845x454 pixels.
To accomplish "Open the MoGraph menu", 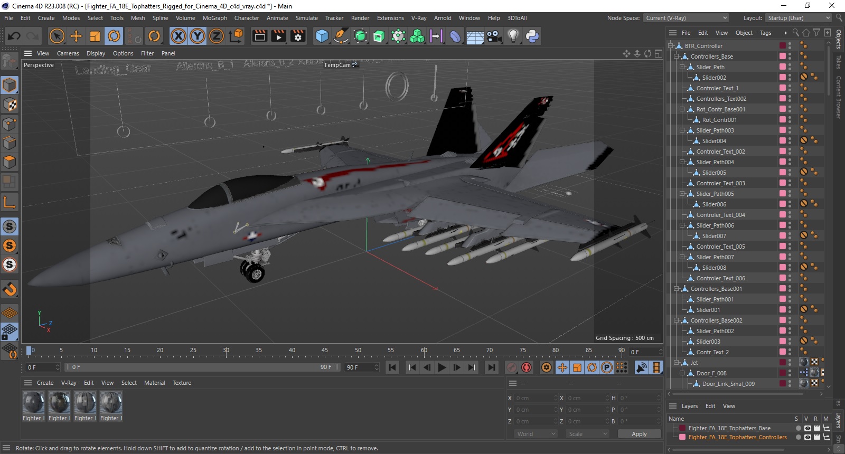I will click(215, 18).
